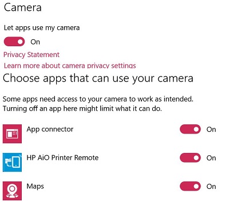
Task: Click the On status text next to App connector
Action: point(211,130)
